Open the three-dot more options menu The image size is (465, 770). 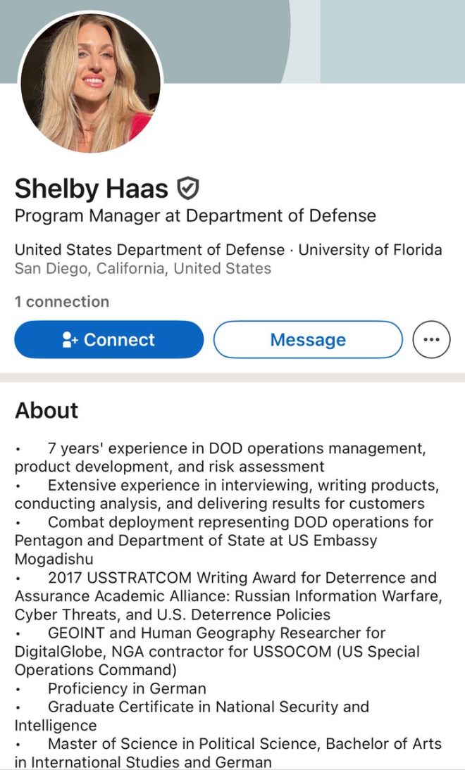431,339
